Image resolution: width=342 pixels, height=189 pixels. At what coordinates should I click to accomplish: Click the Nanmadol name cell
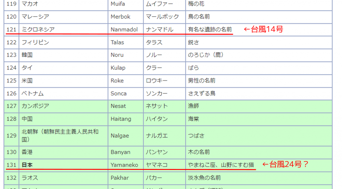(x=124, y=29)
